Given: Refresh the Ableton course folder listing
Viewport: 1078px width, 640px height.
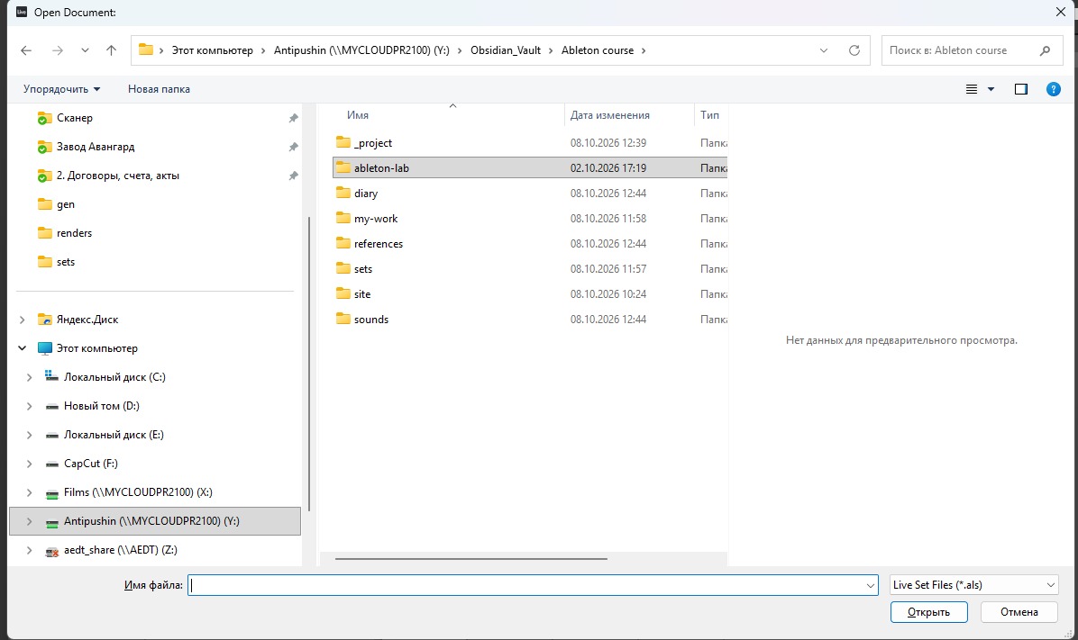Looking at the screenshot, I should coord(854,50).
